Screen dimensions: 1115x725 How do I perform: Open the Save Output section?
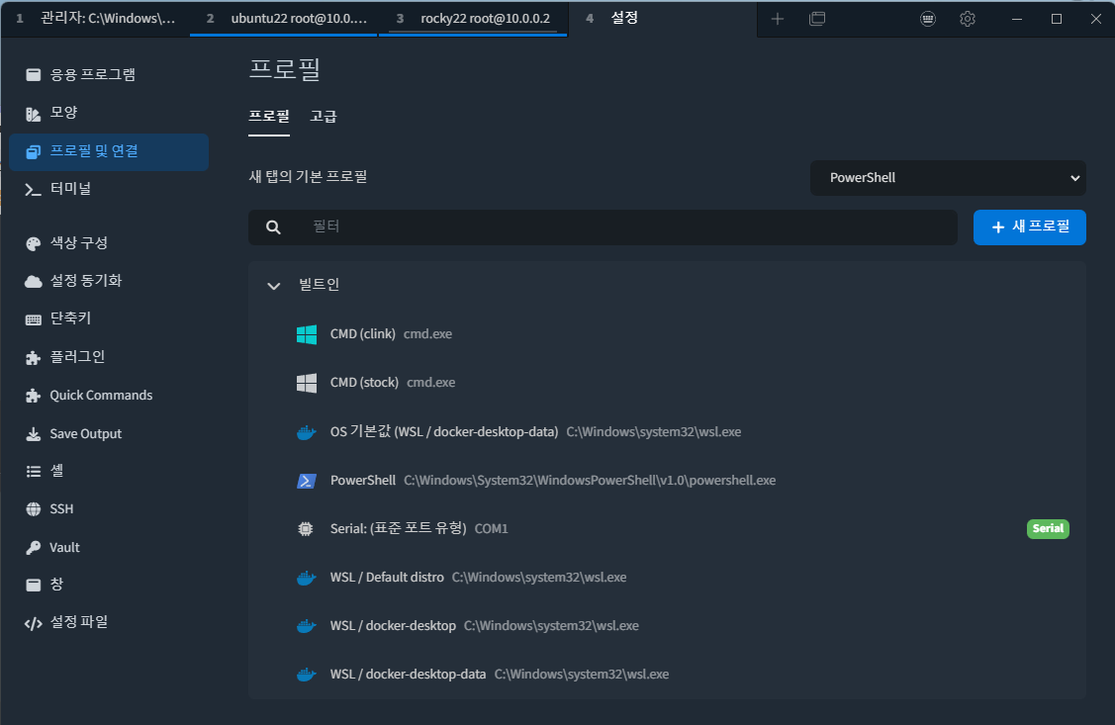click(x=108, y=433)
